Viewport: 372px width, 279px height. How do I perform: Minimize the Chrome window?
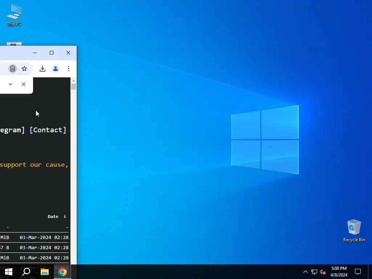point(35,53)
